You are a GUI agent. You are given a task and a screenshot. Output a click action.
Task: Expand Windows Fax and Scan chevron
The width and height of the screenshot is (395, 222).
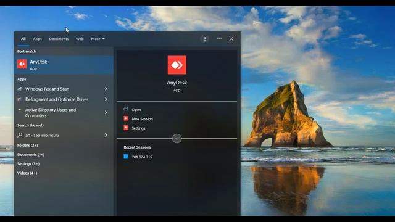pyautogui.click(x=106, y=89)
